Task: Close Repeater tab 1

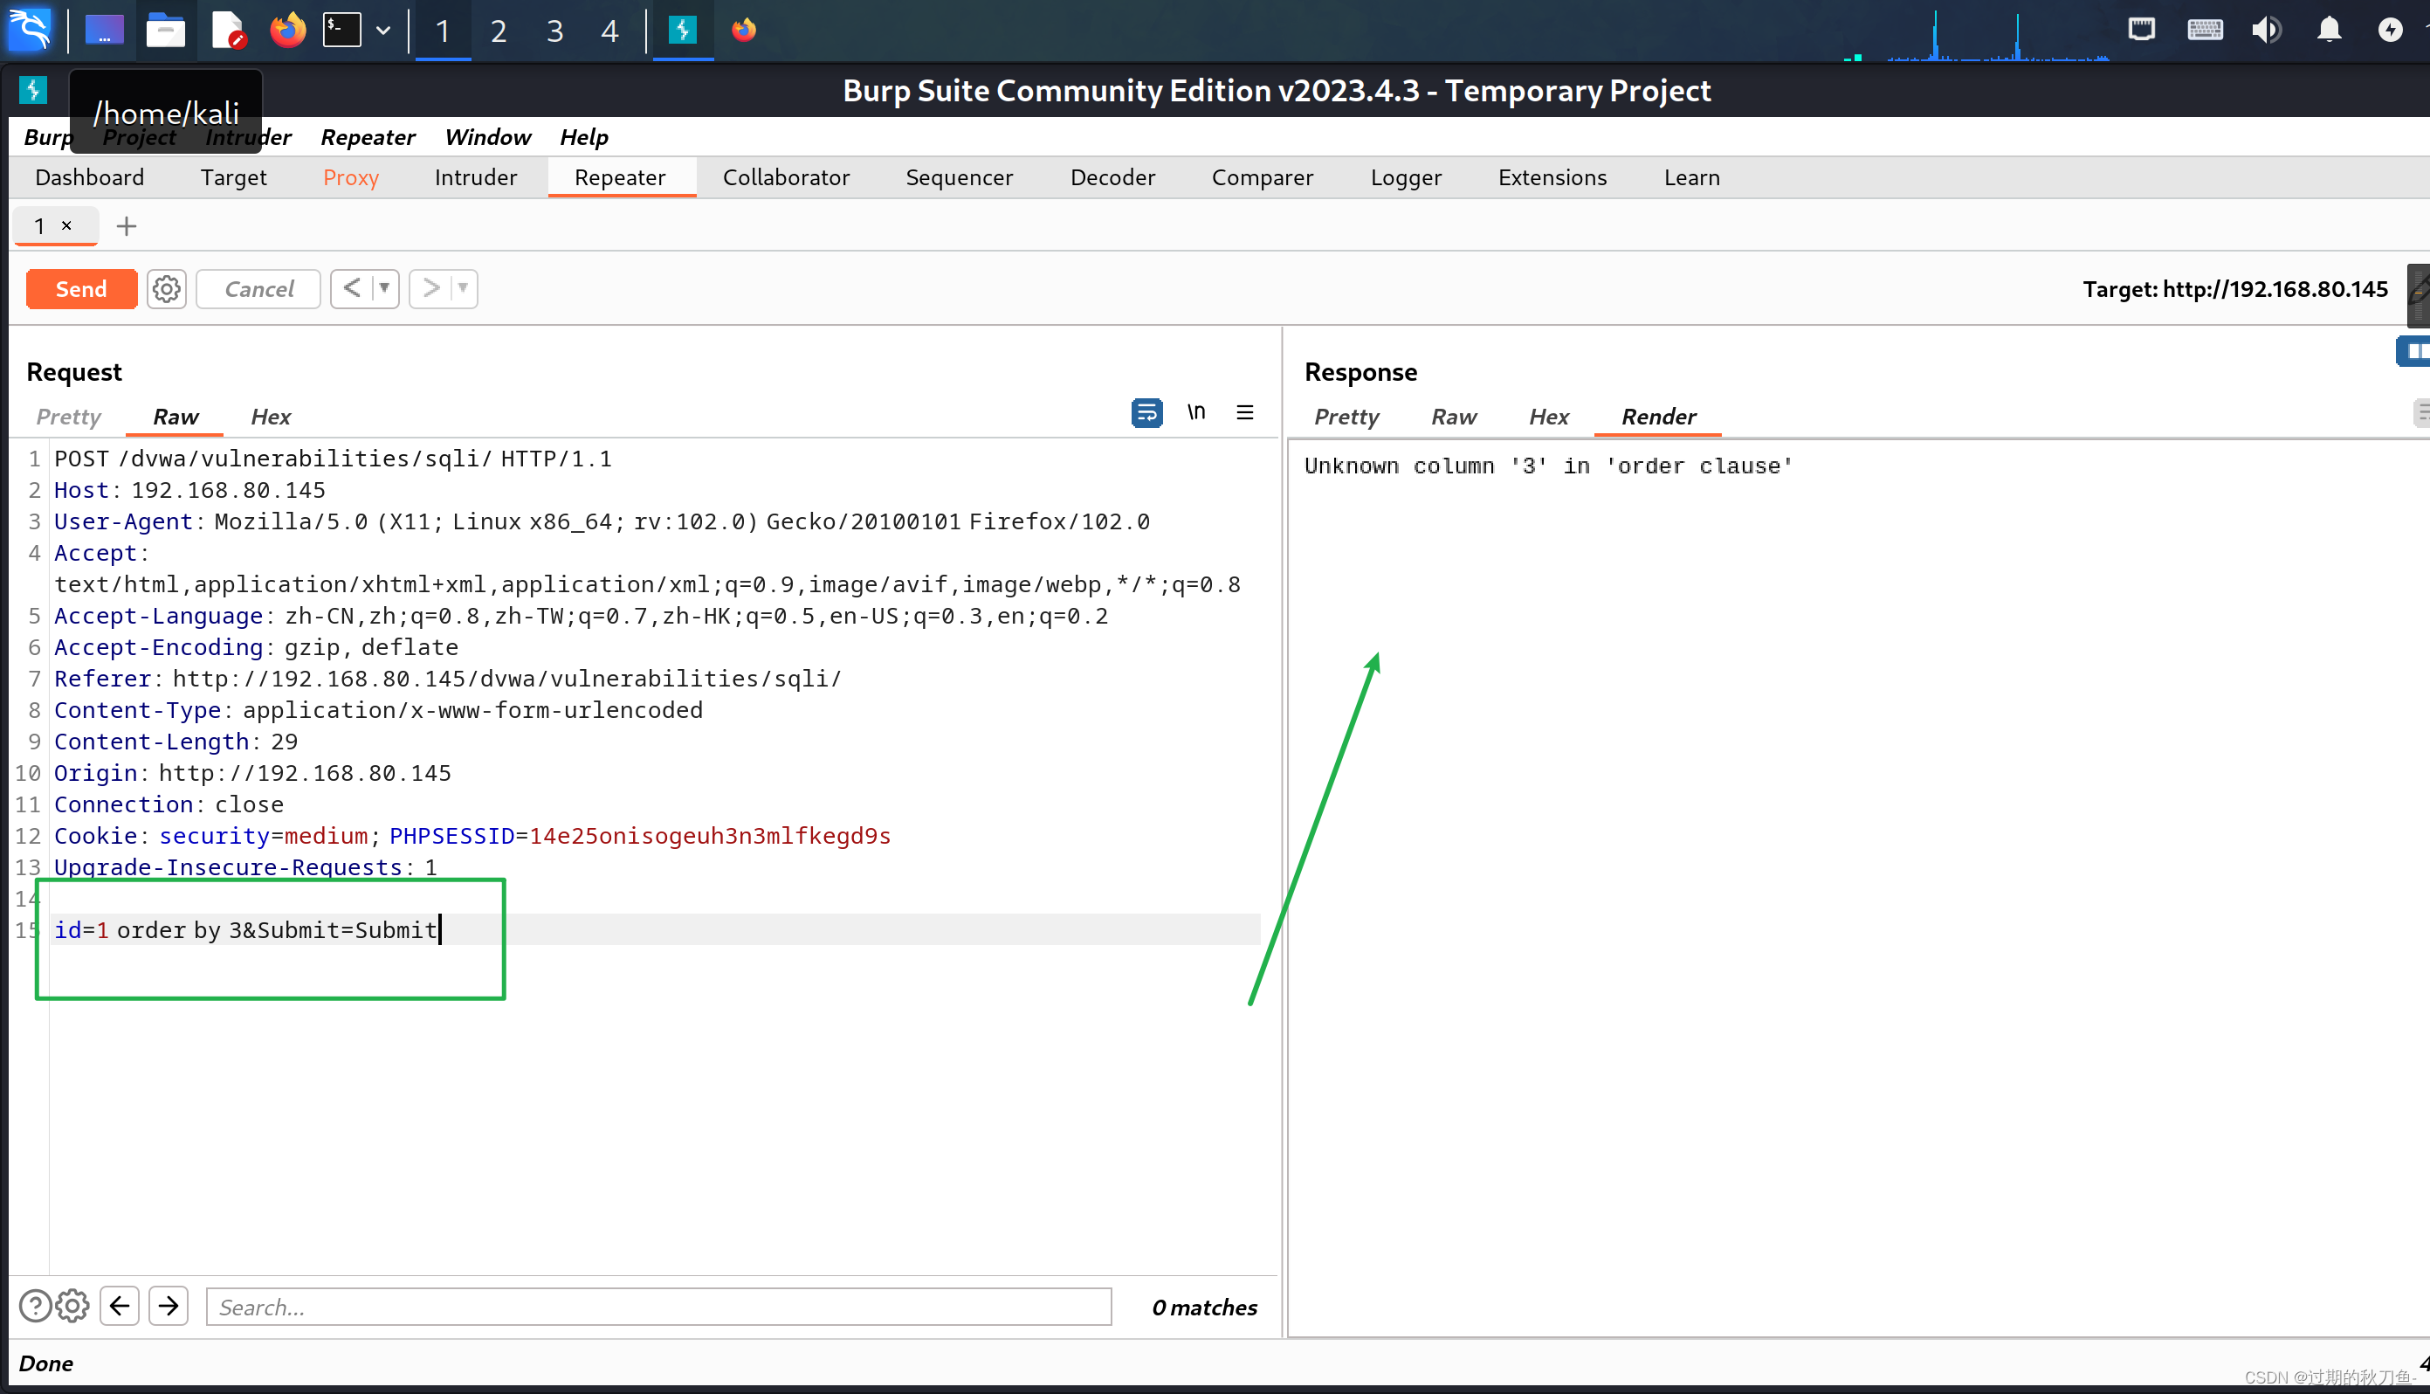Action: click(x=66, y=225)
